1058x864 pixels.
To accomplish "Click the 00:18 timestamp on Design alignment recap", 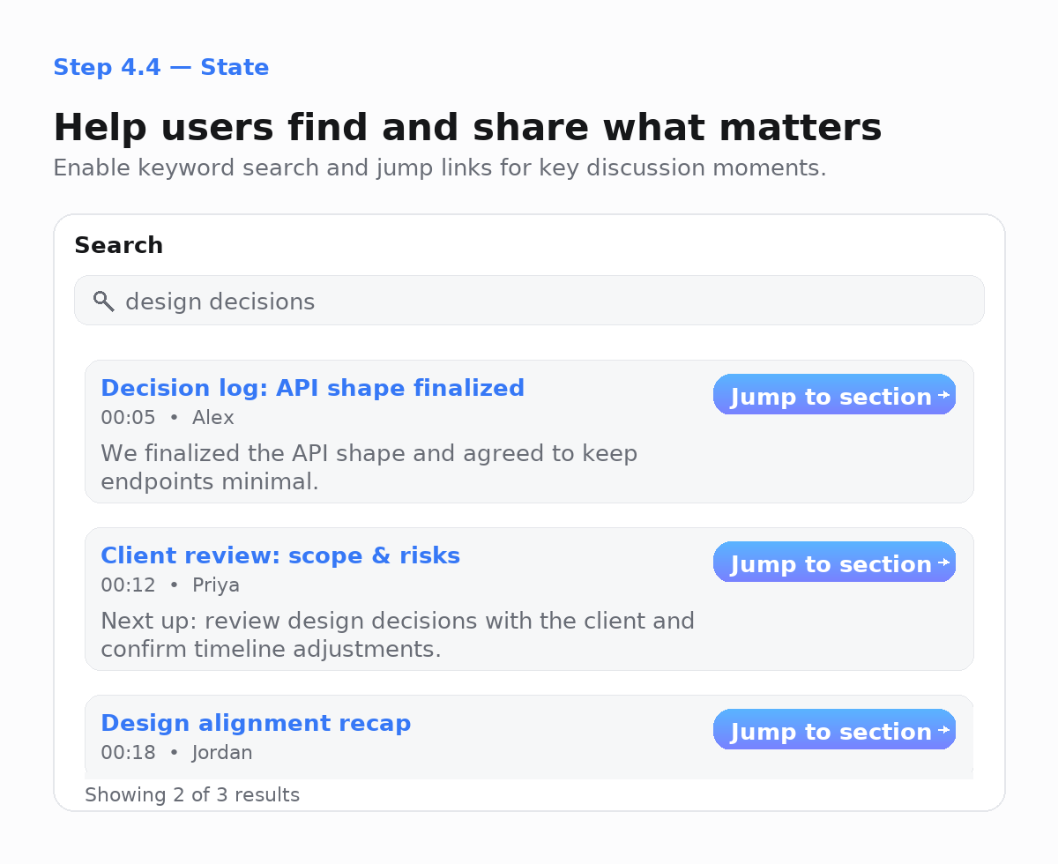I will 128,752.
